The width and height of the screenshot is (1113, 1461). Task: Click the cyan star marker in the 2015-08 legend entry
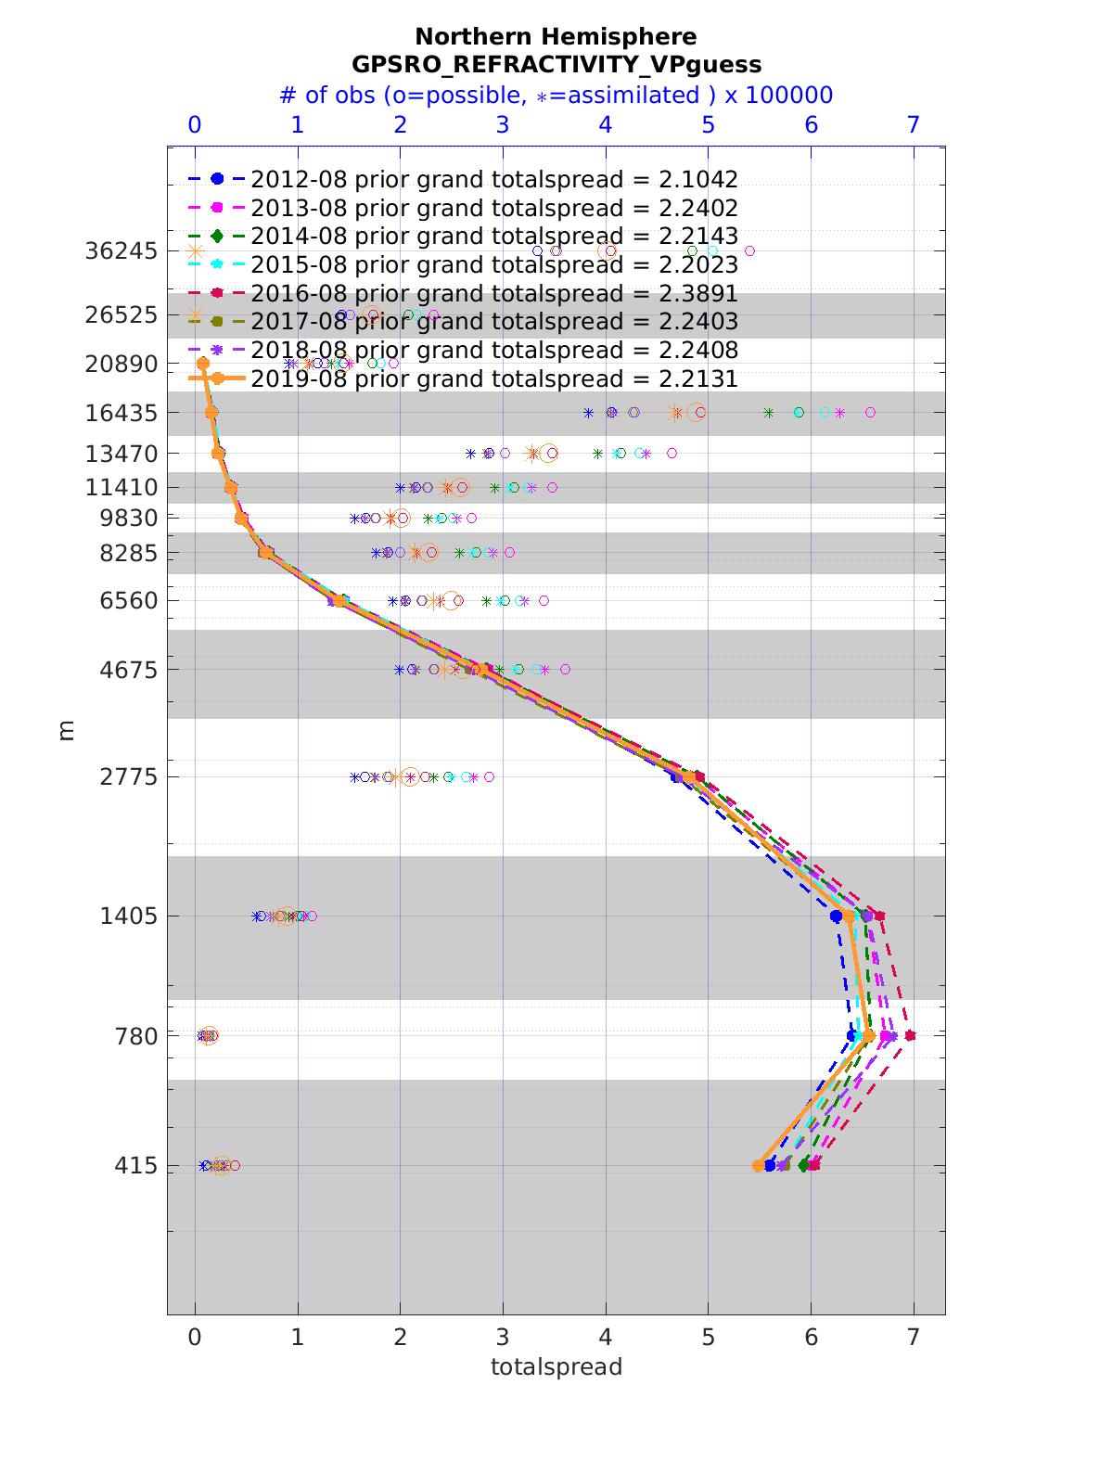pos(217,264)
